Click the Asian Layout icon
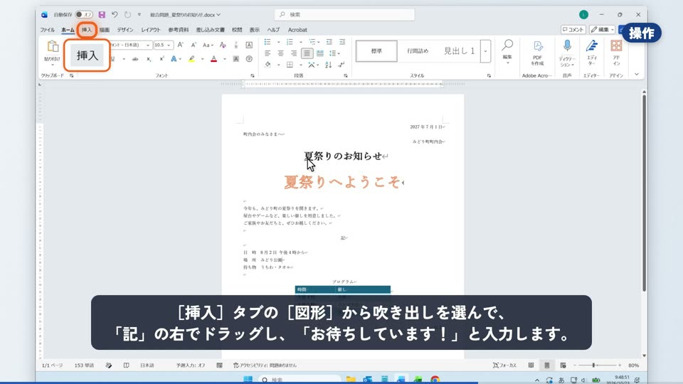Screen dimensions: 683x384 point(312,65)
